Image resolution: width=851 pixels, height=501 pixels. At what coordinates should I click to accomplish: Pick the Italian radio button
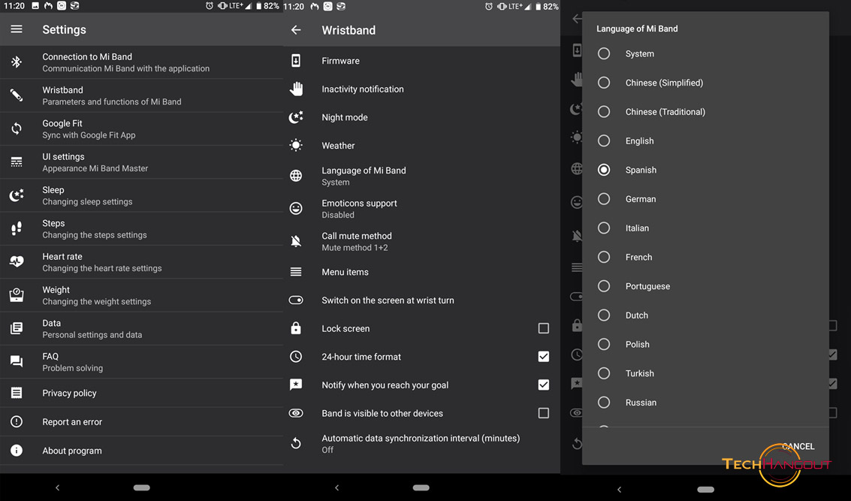604,228
